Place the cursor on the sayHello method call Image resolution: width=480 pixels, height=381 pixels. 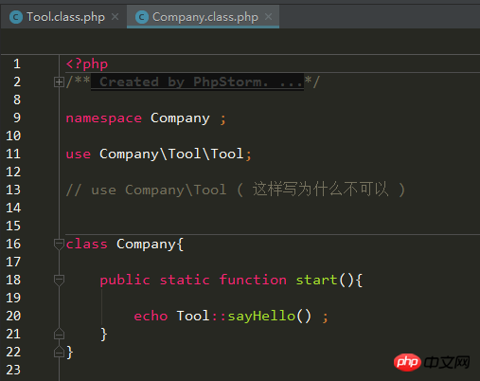[x=261, y=316]
